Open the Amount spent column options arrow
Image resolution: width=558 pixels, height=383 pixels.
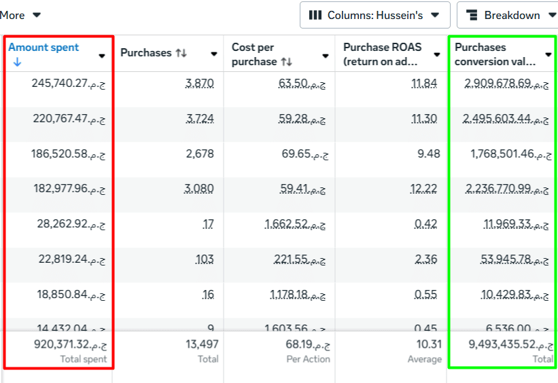point(102,55)
